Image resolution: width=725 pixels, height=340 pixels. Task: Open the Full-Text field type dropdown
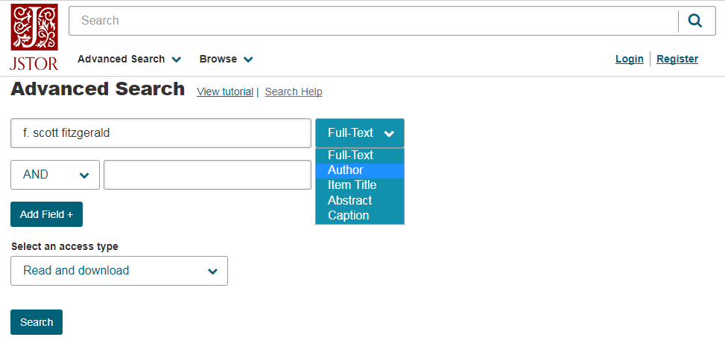360,133
